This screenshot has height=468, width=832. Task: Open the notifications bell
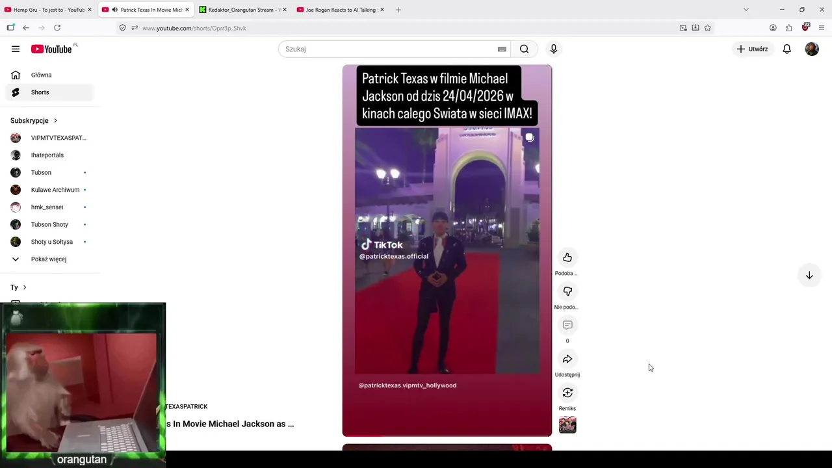coord(786,49)
